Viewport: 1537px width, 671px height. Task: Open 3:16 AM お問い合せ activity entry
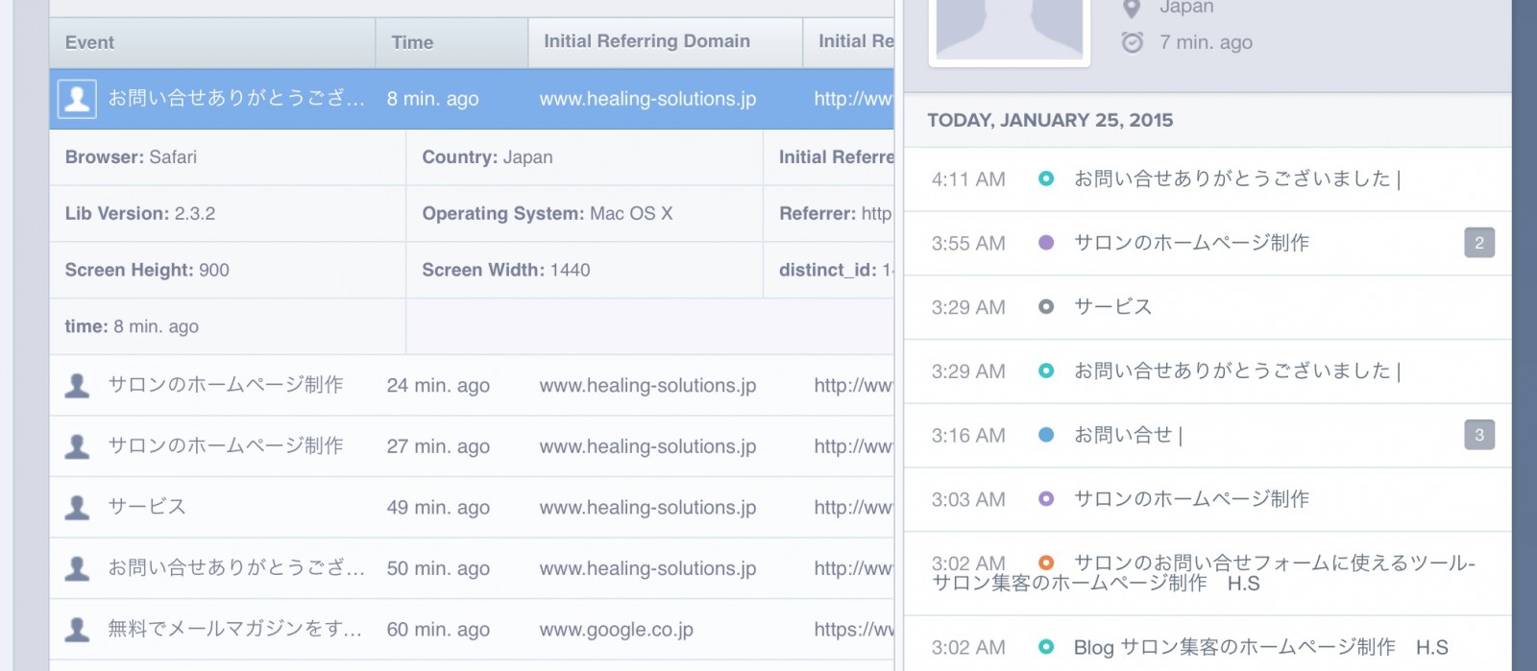click(1208, 436)
